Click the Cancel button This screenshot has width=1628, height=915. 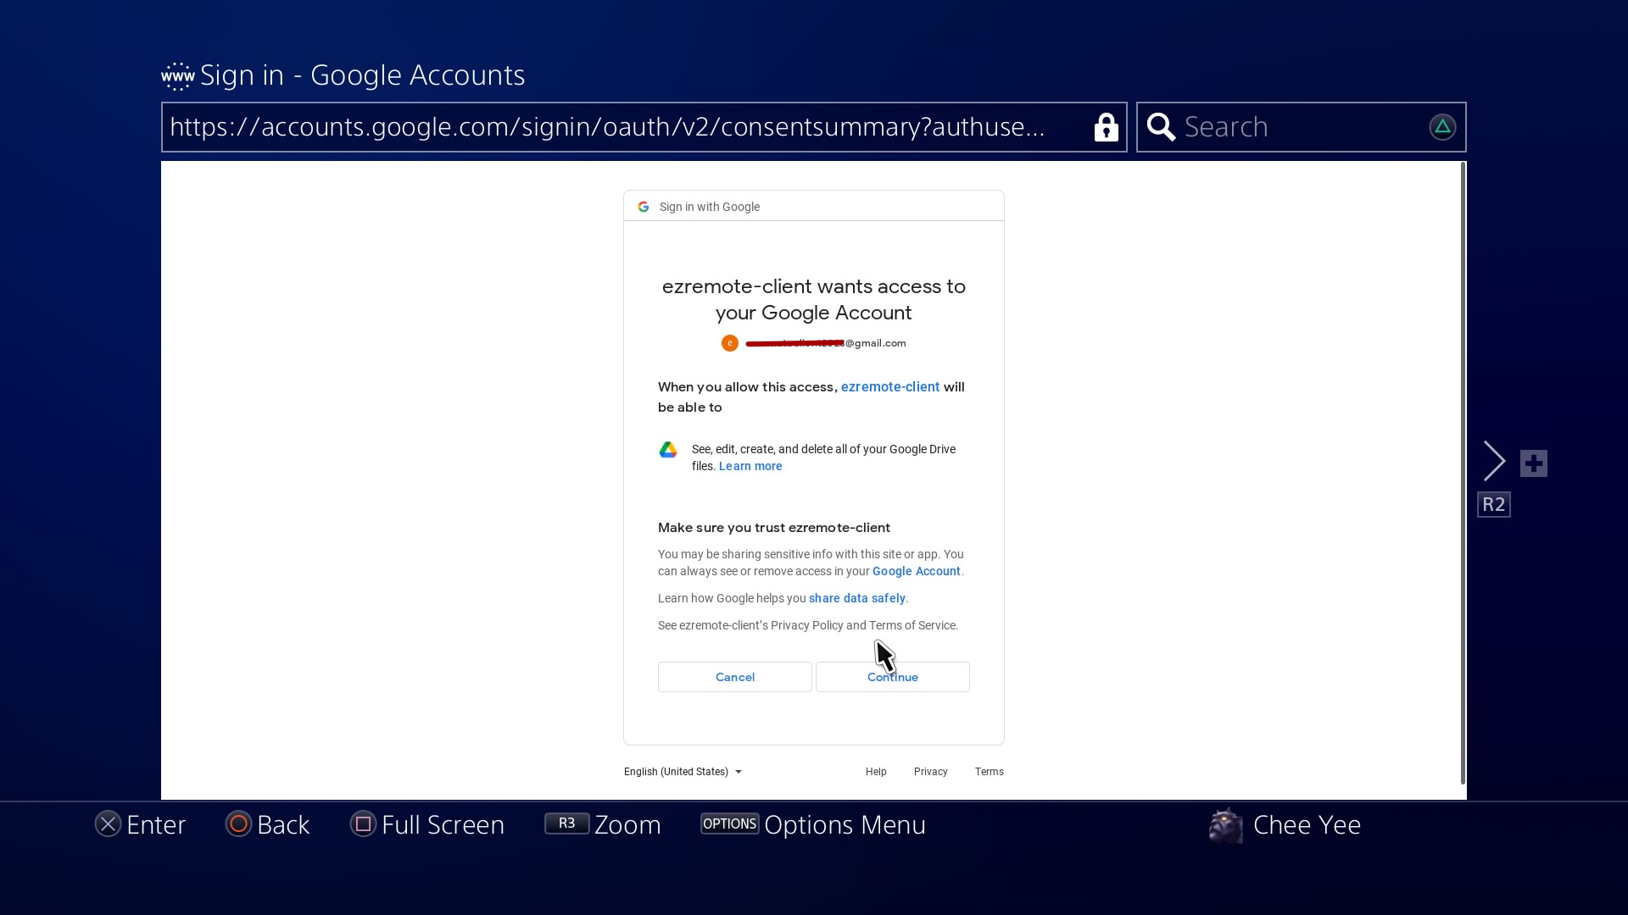coord(734,677)
